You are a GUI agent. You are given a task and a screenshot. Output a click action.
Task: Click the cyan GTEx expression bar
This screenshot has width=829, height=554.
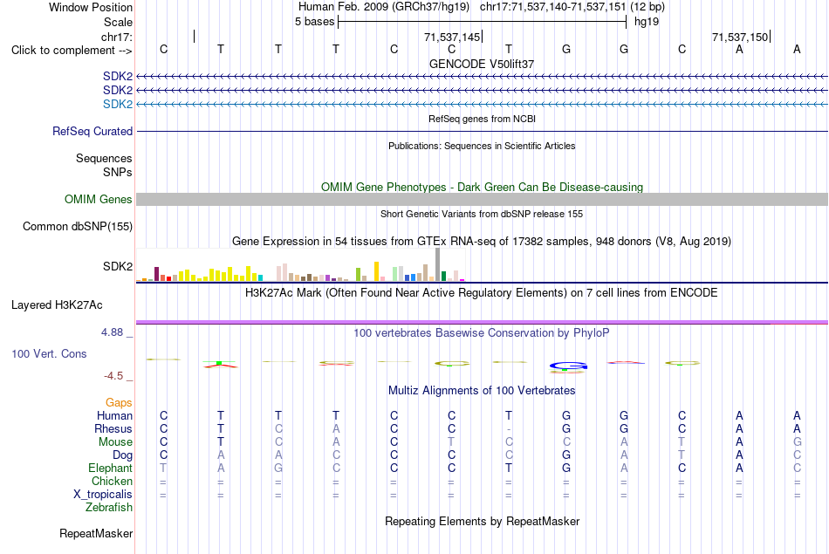[x=260, y=277]
